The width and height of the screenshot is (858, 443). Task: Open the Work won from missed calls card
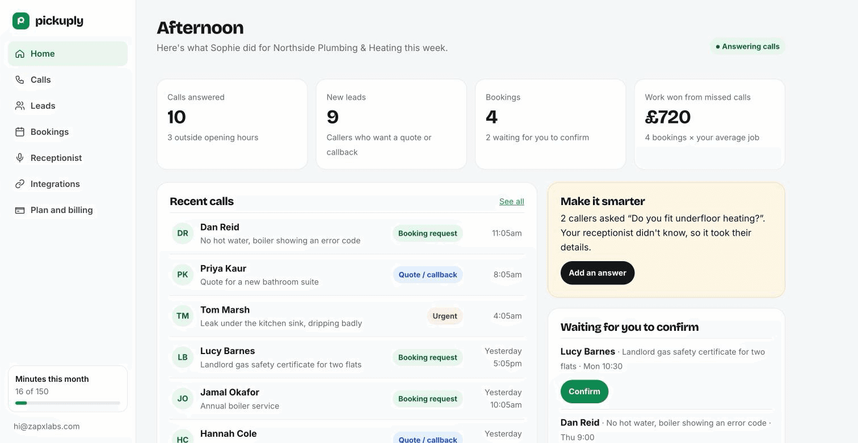point(709,124)
